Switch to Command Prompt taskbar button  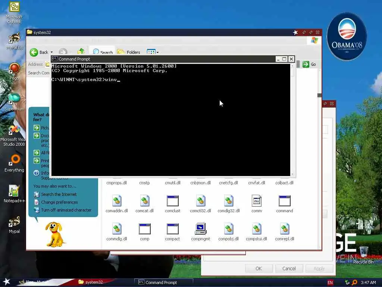point(163,283)
